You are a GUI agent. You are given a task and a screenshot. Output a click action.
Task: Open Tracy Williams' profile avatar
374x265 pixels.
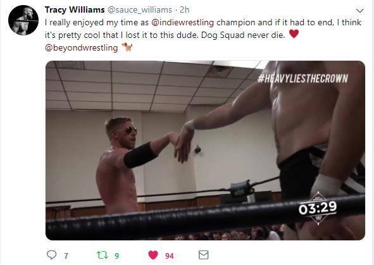(23, 20)
